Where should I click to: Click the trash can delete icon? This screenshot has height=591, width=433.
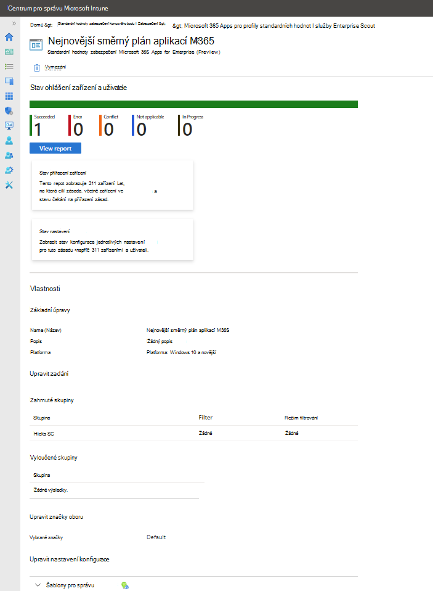pos(37,67)
